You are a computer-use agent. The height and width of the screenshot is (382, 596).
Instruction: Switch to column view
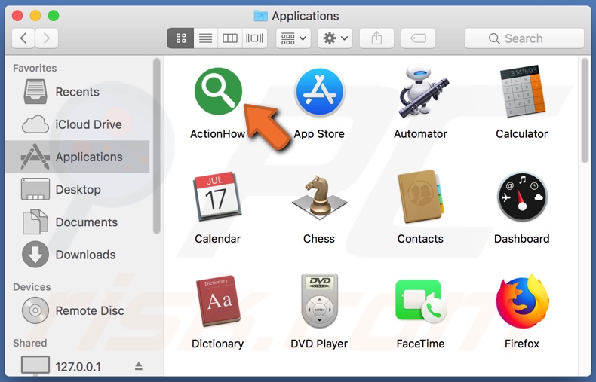click(x=230, y=38)
